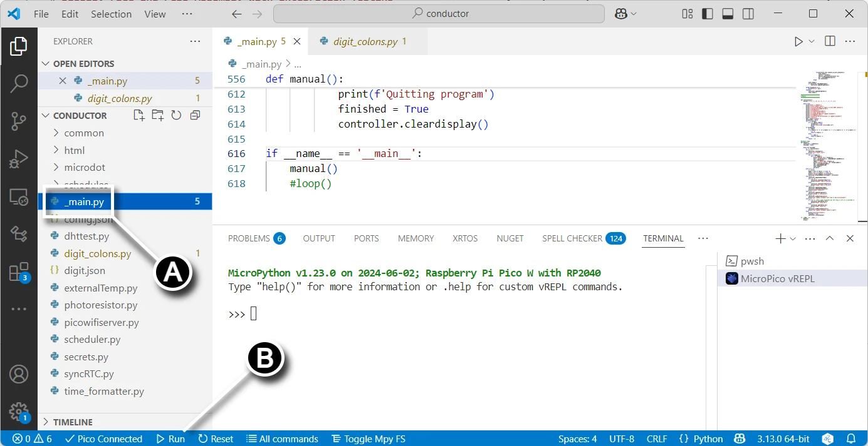Click Reset in the status bar
The height and width of the screenshot is (446, 868).
216,438
